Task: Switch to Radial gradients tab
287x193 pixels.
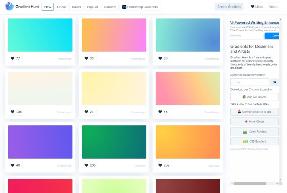Action: (76, 7)
